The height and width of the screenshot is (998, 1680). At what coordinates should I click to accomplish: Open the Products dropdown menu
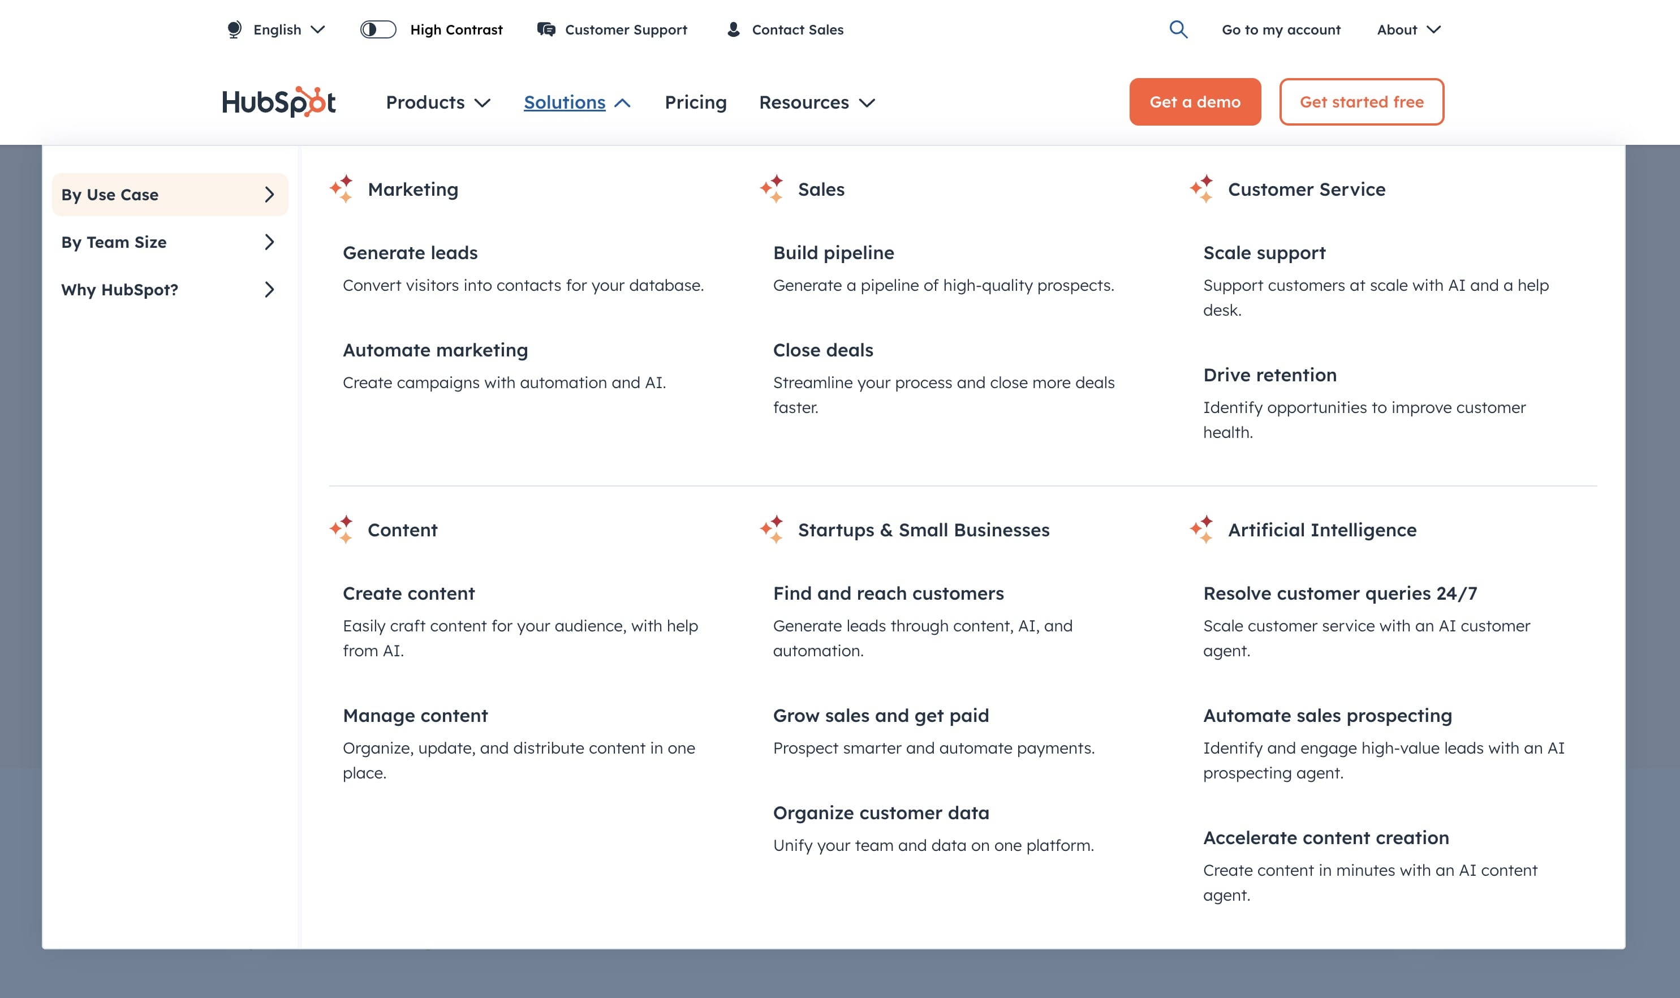(x=438, y=102)
